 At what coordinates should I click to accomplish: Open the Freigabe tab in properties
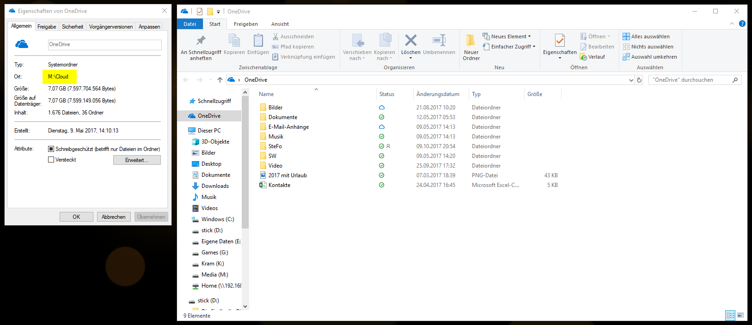point(47,27)
